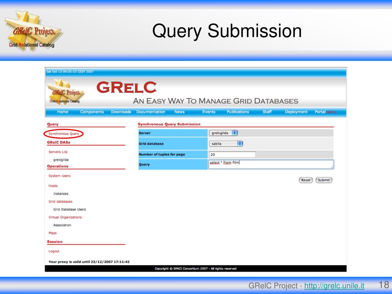Viewport: 392px width, 294px height.
Task: Log out using the Logout link
Action: tap(54, 251)
